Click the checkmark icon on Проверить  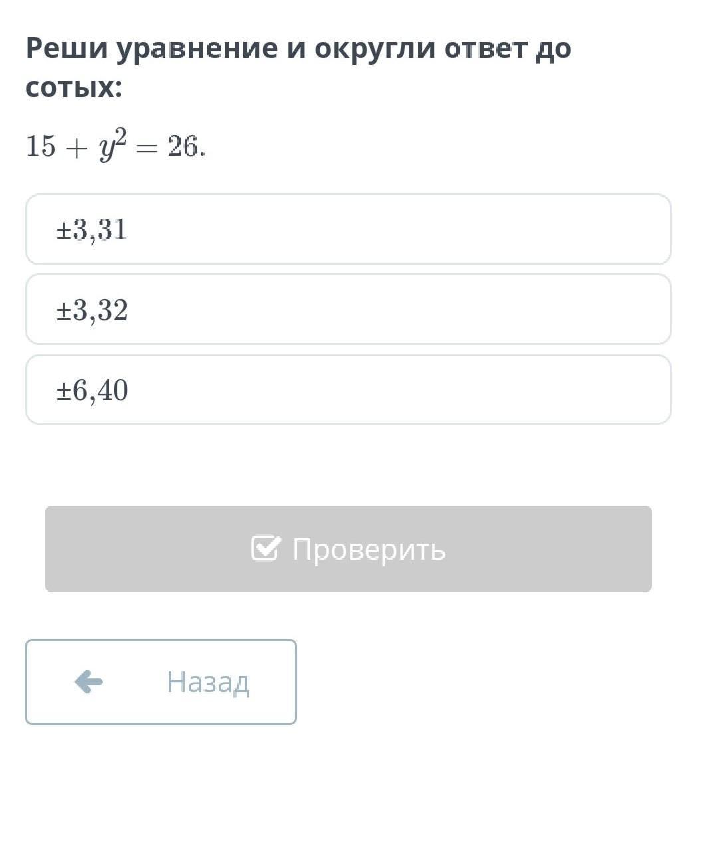266,548
